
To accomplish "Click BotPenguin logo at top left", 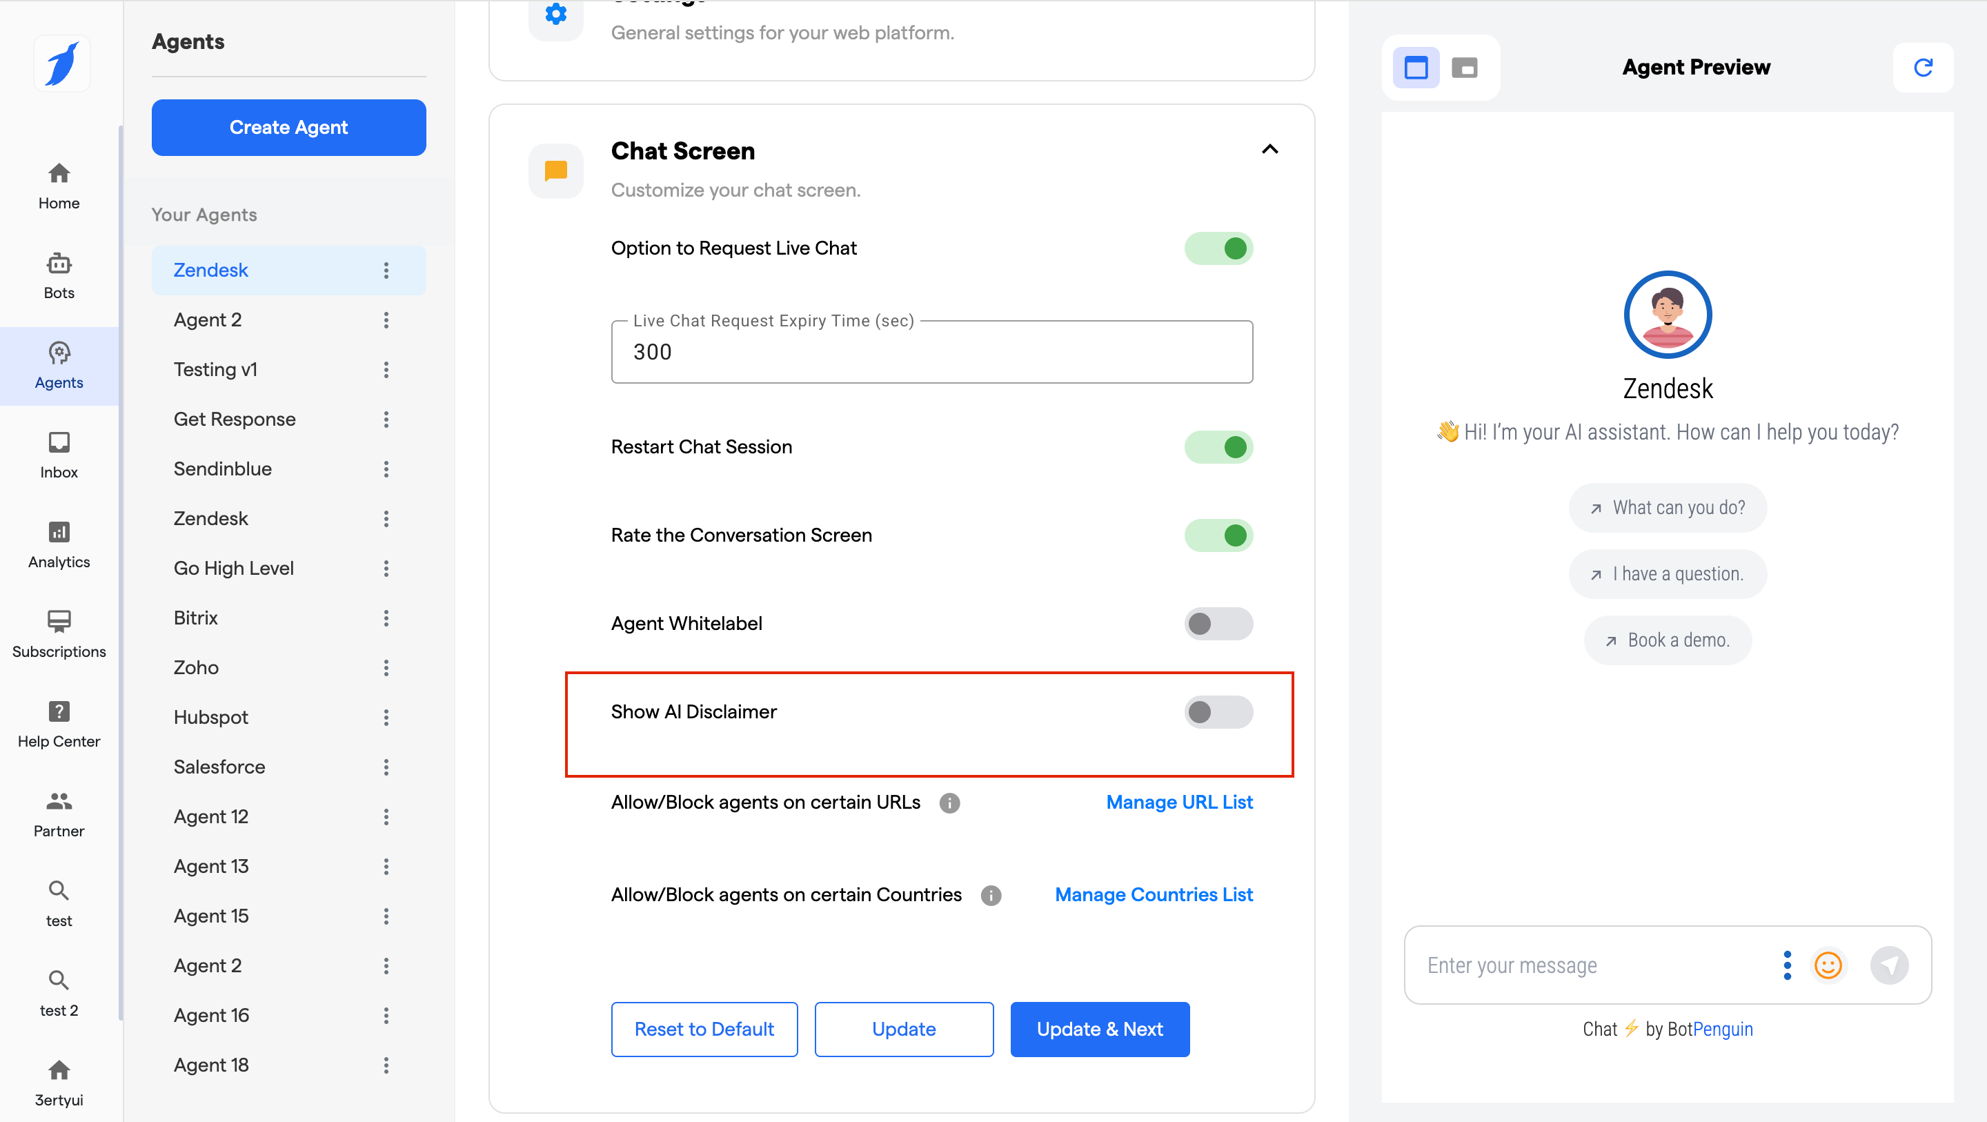I will 61,63.
